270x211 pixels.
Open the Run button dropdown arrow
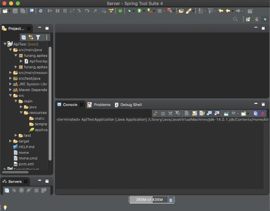click(144, 11)
